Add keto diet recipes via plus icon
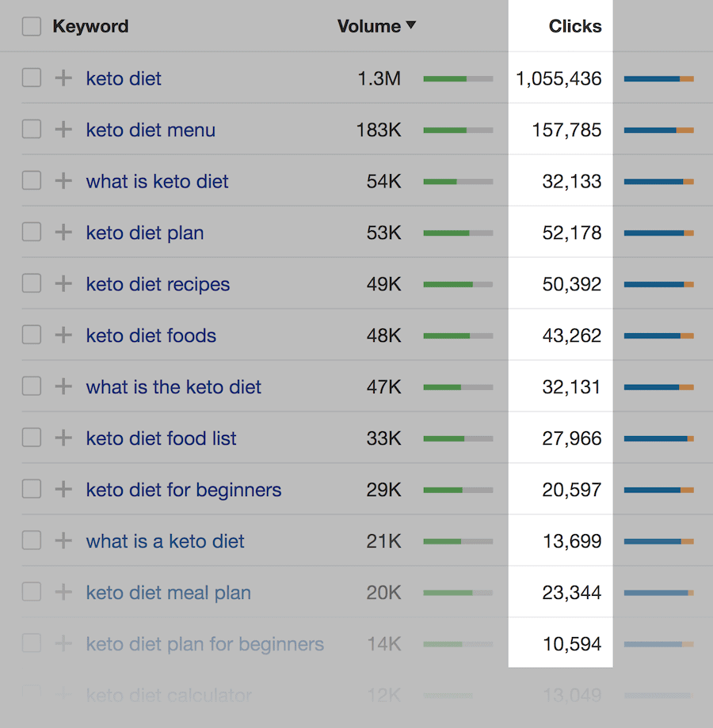 pyautogui.click(x=63, y=283)
